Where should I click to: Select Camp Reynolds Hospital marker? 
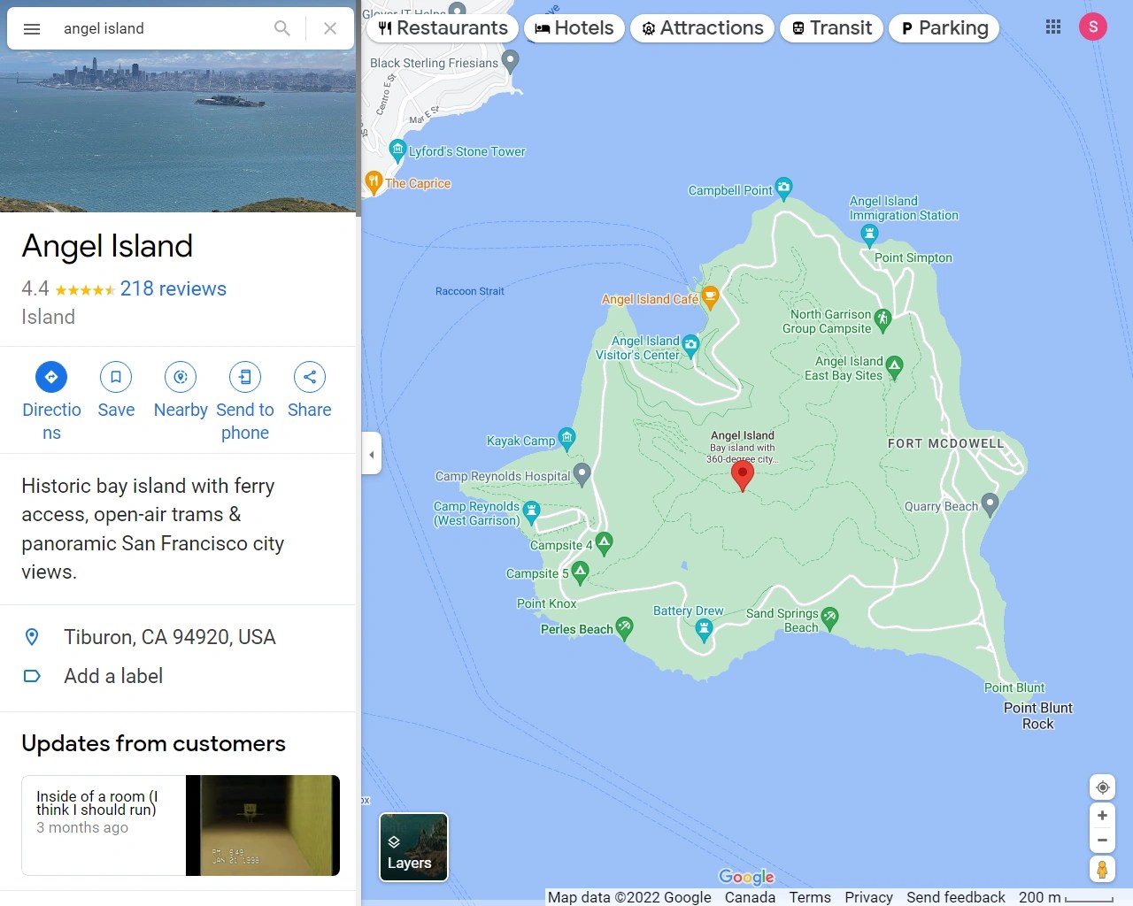tap(582, 473)
